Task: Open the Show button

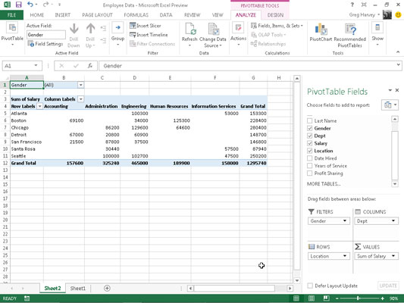Action: click(377, 35)
